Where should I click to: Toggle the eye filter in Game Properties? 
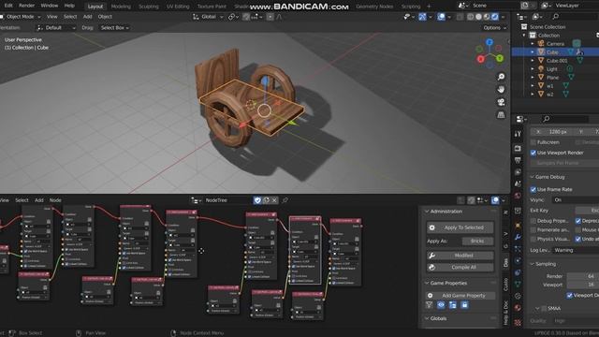[x=441, y=305]
